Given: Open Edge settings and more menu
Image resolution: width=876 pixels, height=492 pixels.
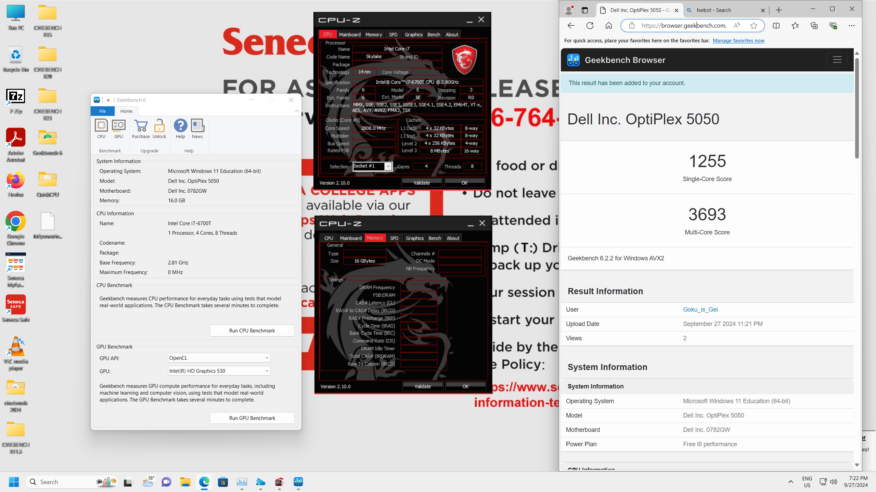Looking at the screenshot, I should tap(852, 26).
